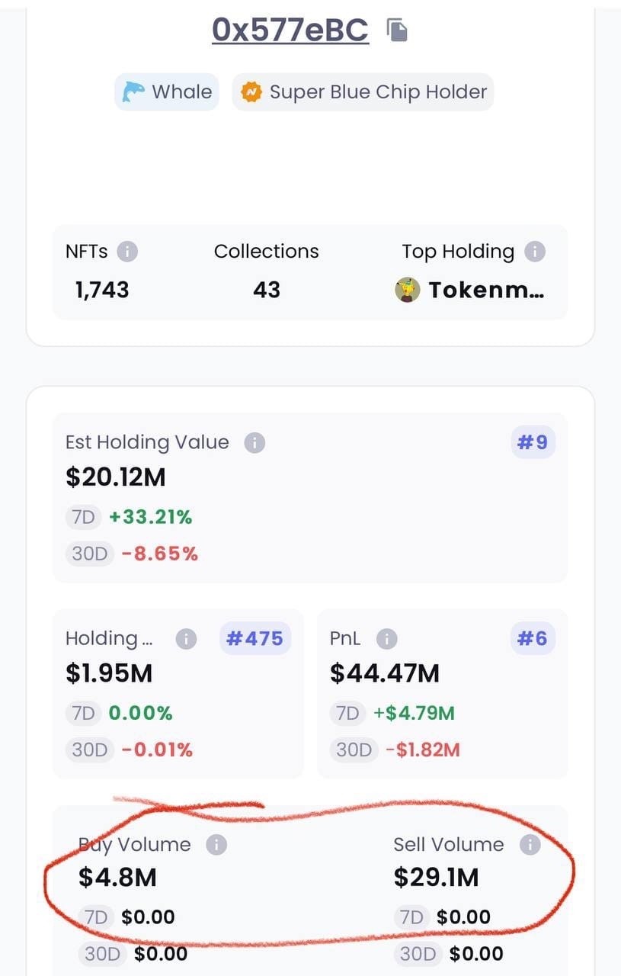Open the #6 PnL rank badge
The image size is (621, 976).
[533, 638]
